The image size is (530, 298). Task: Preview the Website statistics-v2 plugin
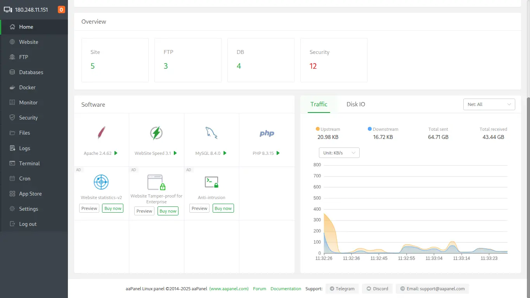click(89, 208)
